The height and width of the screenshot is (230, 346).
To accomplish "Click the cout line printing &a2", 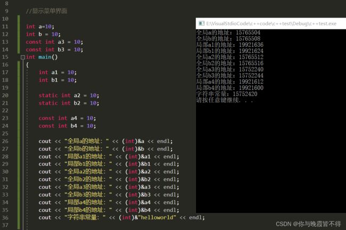I will pyautogui.click(x=109, y=172).
